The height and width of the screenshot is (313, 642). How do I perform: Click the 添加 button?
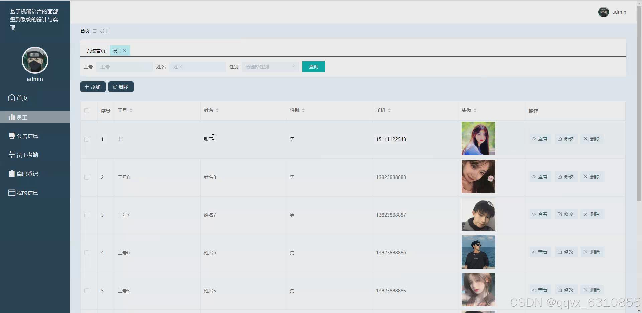pyautogui.click(x=93, y=87)
